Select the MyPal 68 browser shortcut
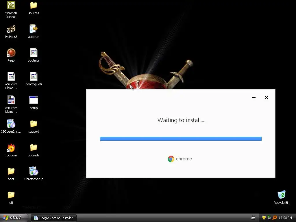The width and height of the screenshot is (296, 222). [11, 29]
